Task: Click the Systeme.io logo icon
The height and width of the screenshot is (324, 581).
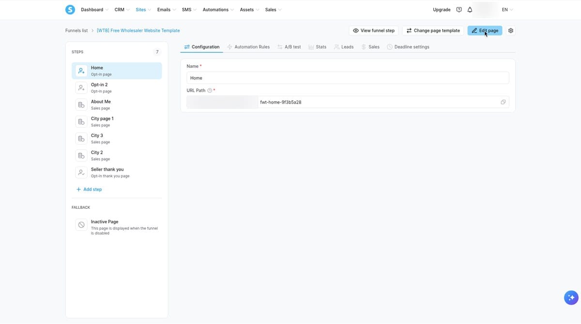Action: click(70, 9)
